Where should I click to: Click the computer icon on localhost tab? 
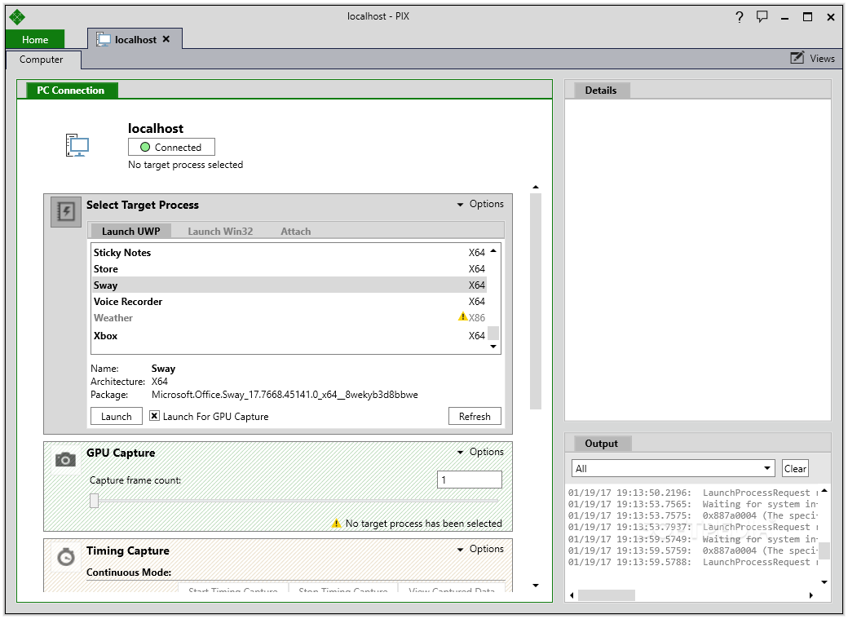(x=104, y=39)
